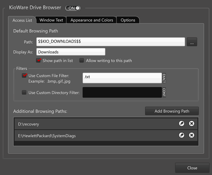Screen dimensions: 212x175
Task: Open the Window Text tab
Action: [51, 20]
